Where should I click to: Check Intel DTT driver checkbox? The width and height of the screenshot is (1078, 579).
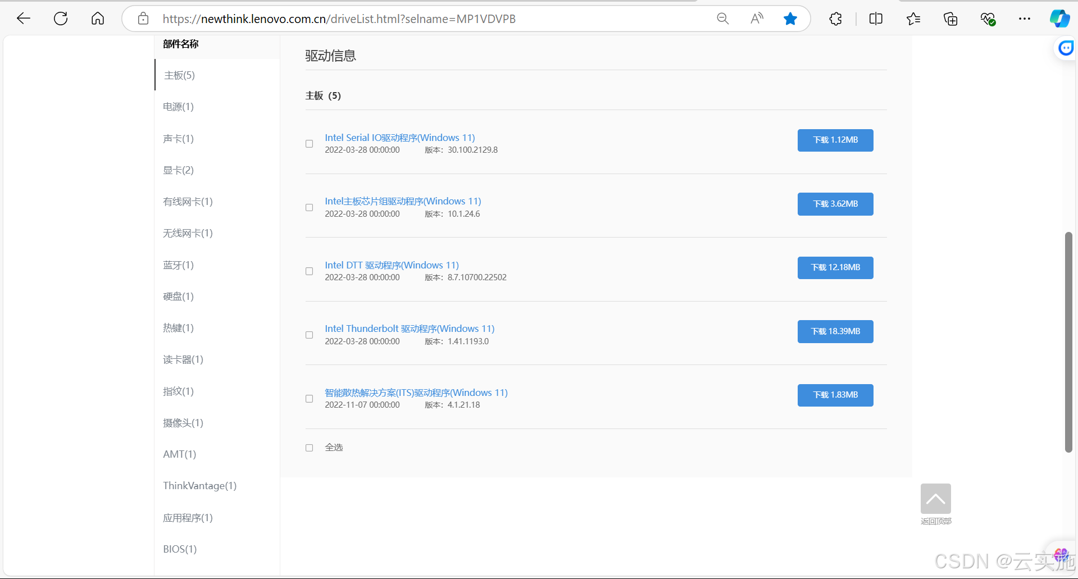coord(309,271)
